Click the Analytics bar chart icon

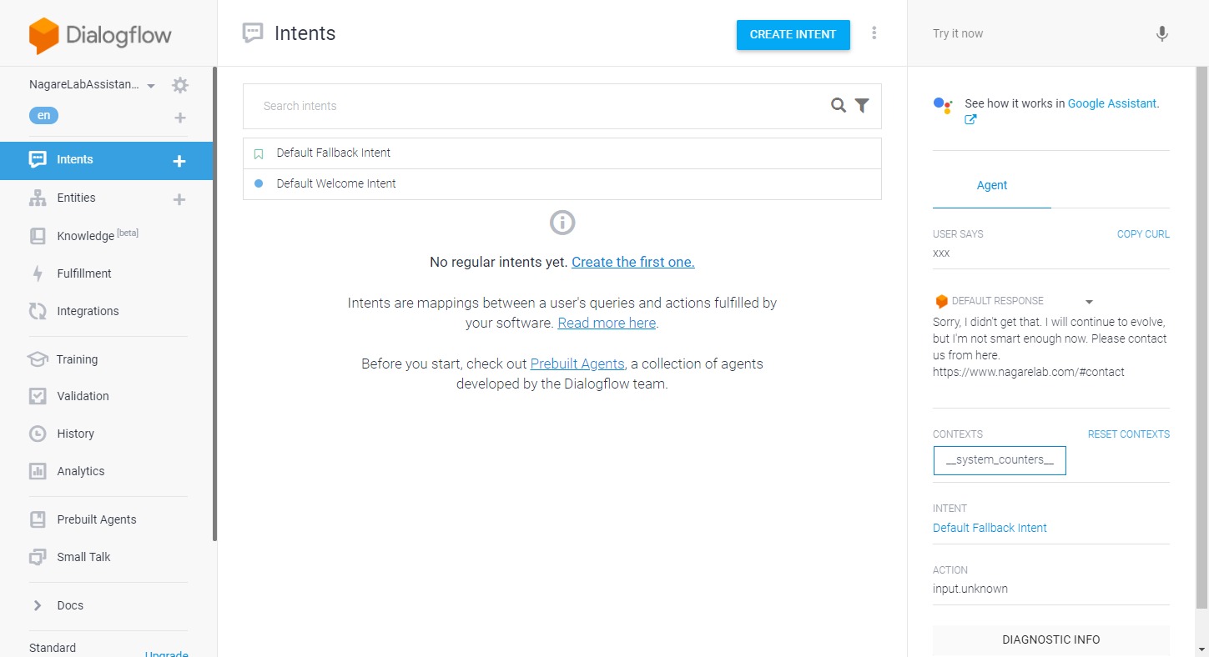[x=38, y=471]
